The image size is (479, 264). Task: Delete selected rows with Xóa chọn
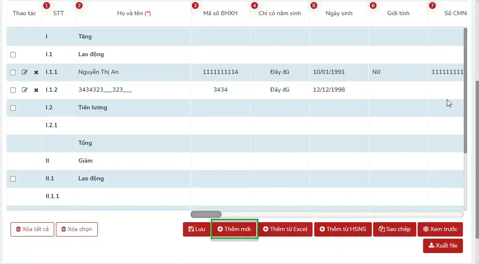pyautogui.click(x=77, y=229)
